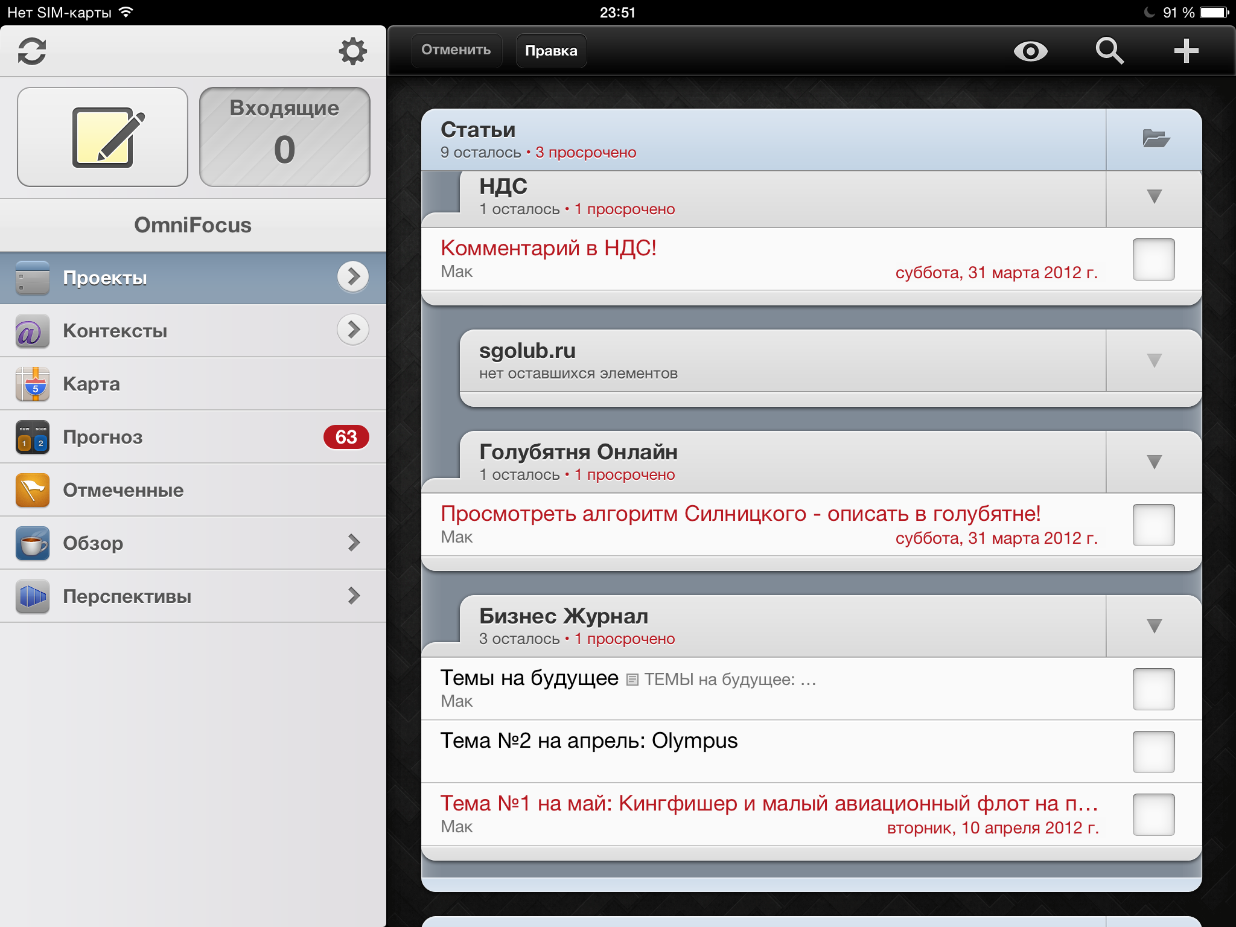Expand the sgolub.ru project triangle

pos(1154,361)
